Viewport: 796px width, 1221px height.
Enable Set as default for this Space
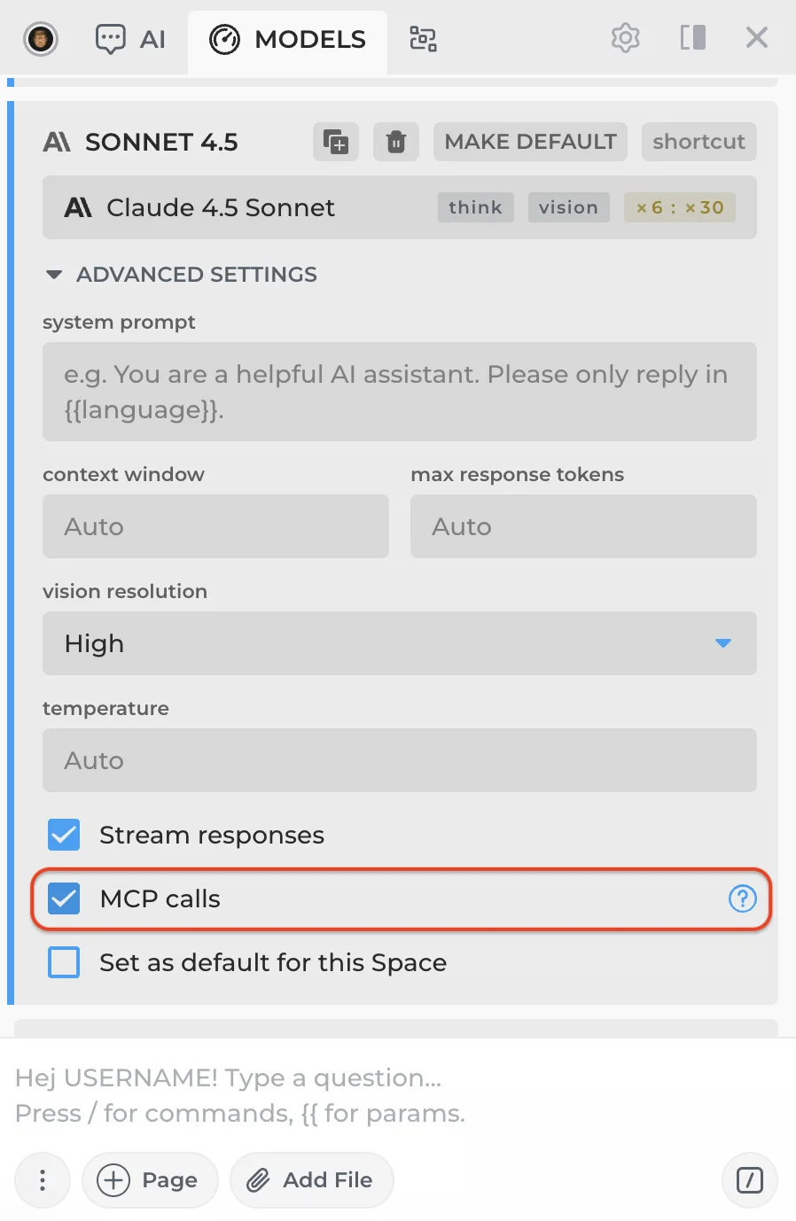coord(64,962)
